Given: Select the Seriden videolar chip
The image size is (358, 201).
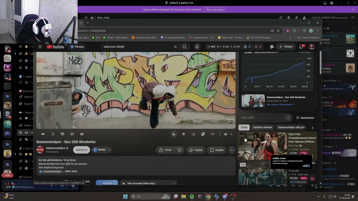Looking at the screenshot, I should (x=263, y=127).
